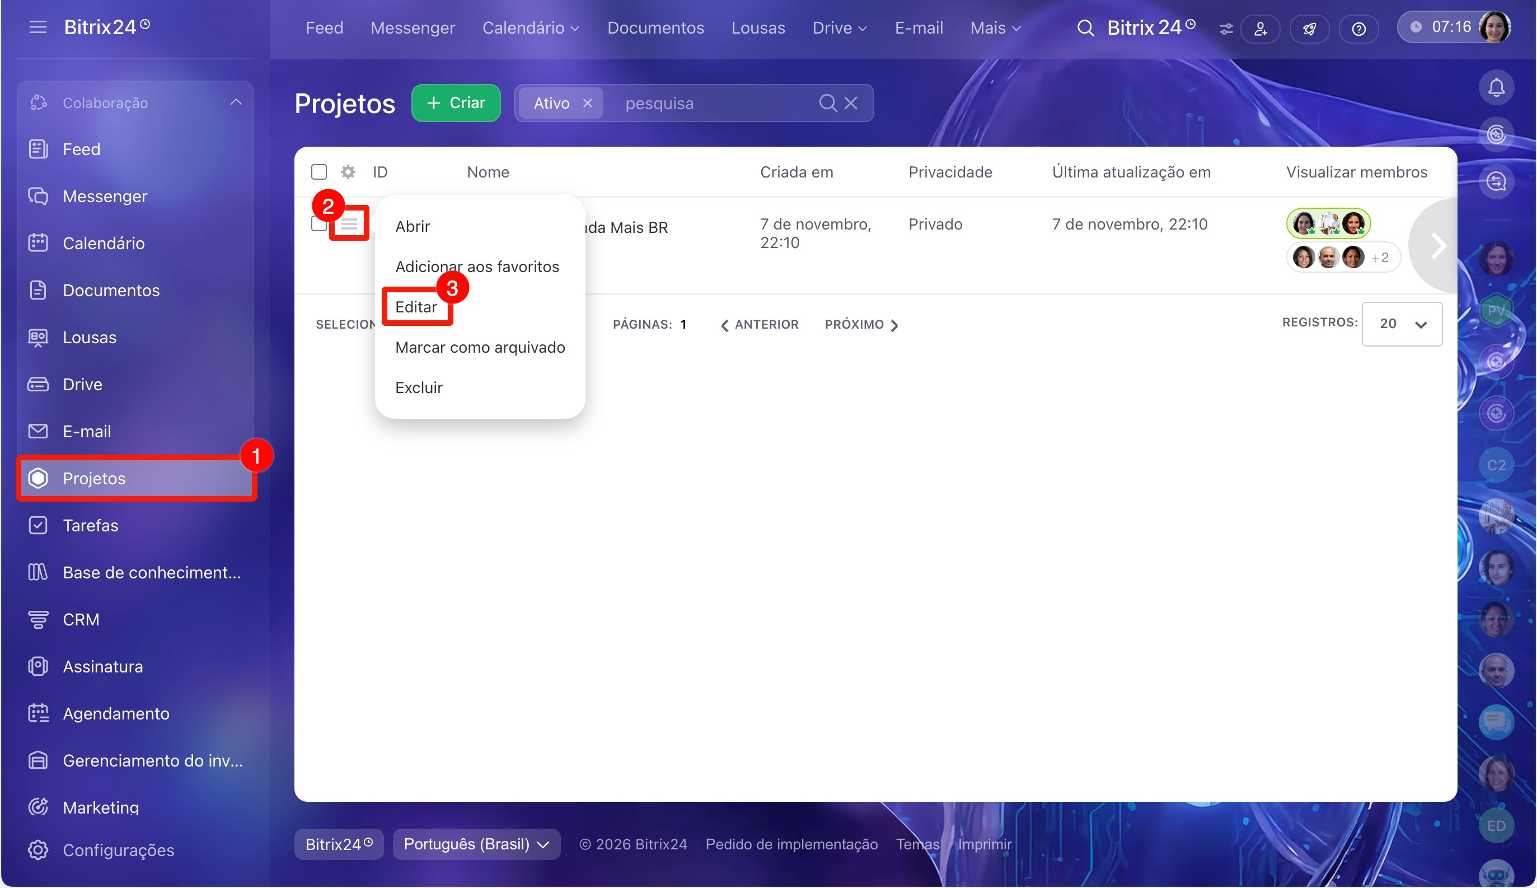The width and height of the screenshot is (1537, 888).
Task: Open the PV contact avatar
Action: (x=1496, y=310)
